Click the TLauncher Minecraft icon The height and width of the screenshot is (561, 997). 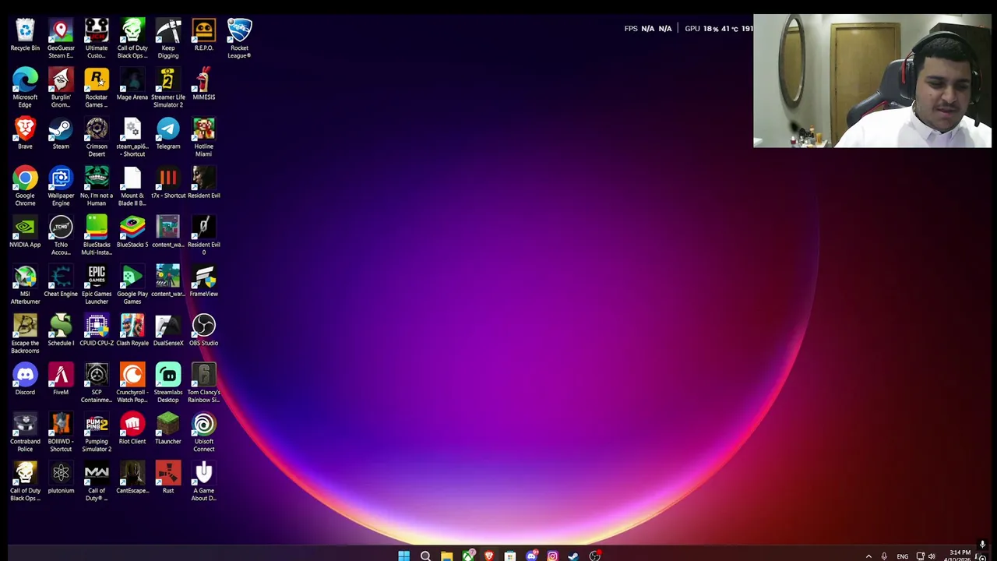coord(168,429)
